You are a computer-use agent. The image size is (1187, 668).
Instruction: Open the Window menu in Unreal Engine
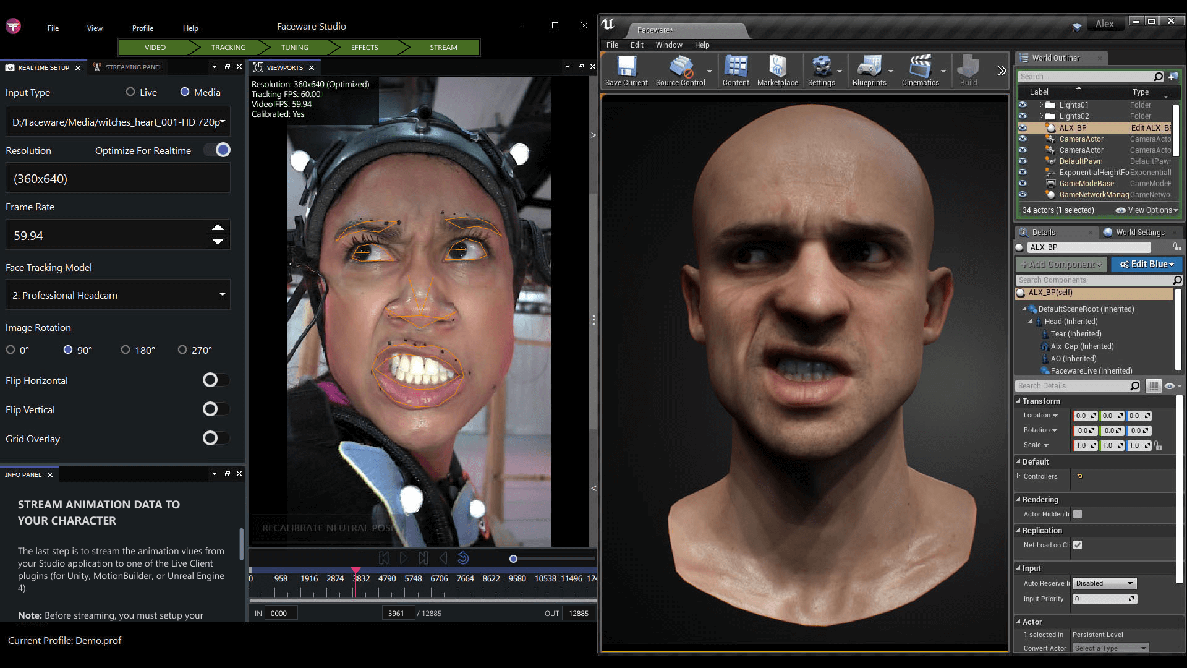pyautogui.click(x=669, y=45)
